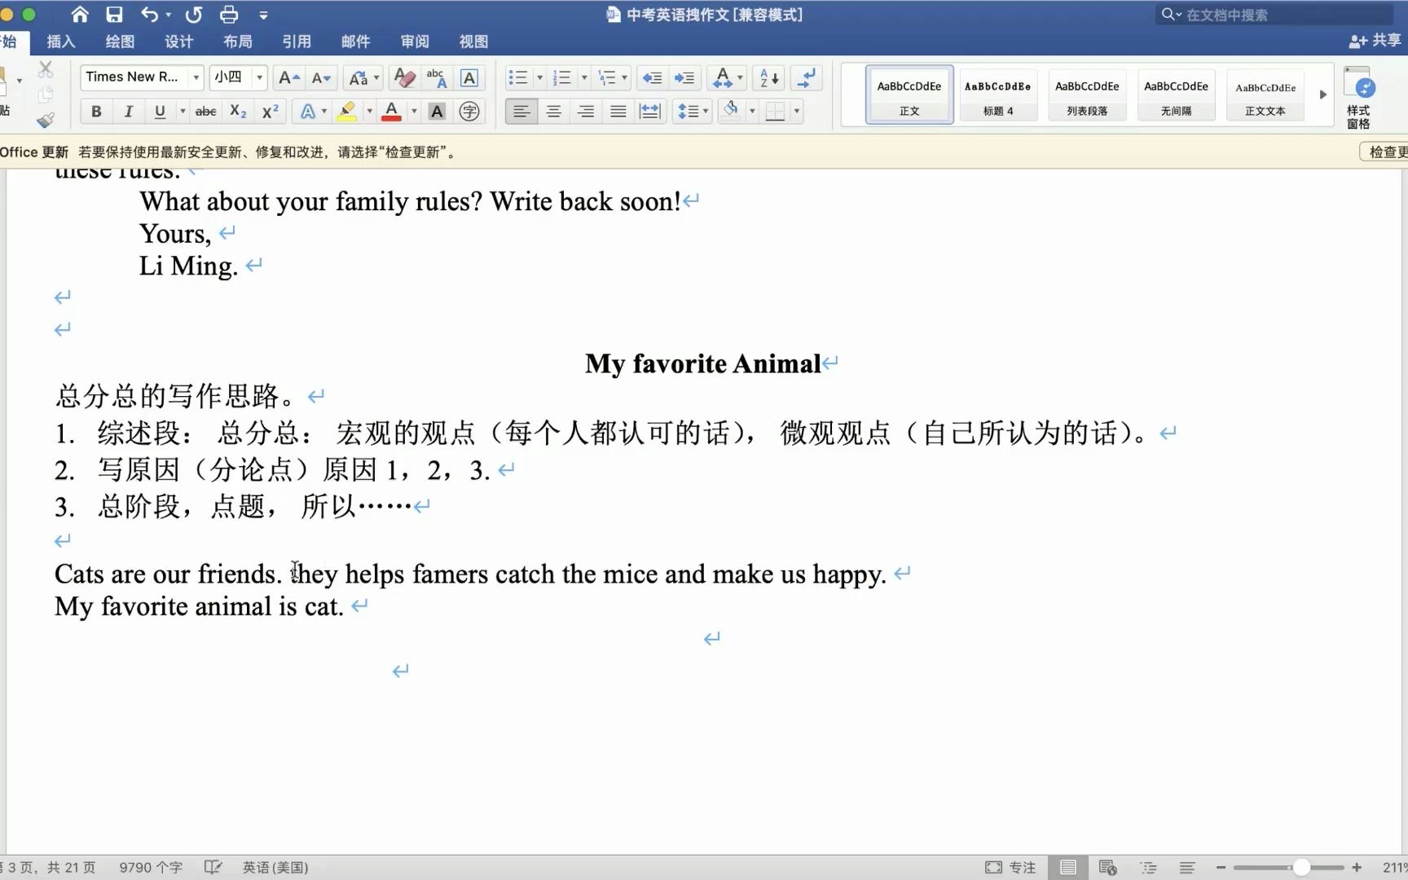
Task: Open phonetic guide abc A icon
Action: point(437,77)
